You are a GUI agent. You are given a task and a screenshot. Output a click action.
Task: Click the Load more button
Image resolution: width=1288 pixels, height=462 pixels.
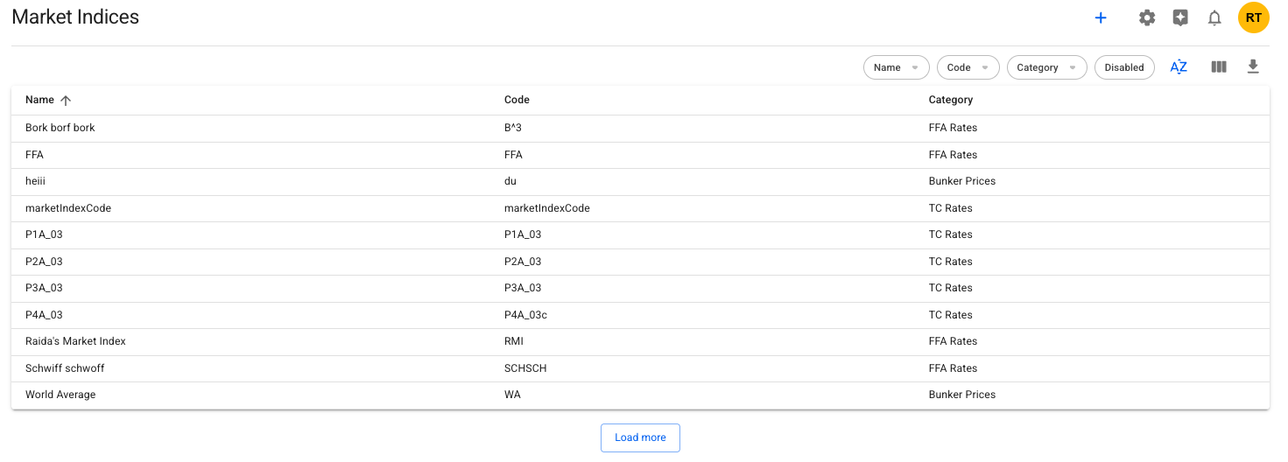[640, 437]
